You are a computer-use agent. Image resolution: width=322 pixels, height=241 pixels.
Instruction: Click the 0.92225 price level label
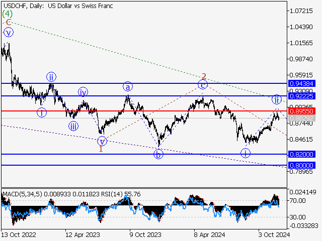[x=302, y=95]
